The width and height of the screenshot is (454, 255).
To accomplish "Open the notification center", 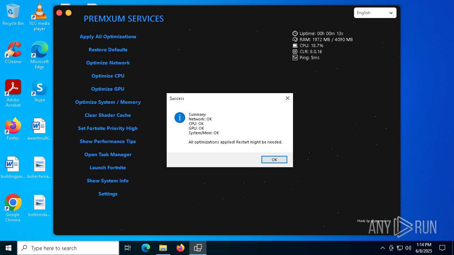I will [x=442, y=248].
